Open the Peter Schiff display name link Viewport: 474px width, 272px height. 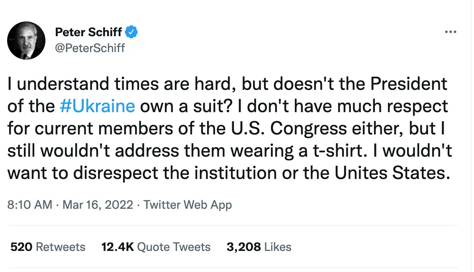[x=88, y=32]
